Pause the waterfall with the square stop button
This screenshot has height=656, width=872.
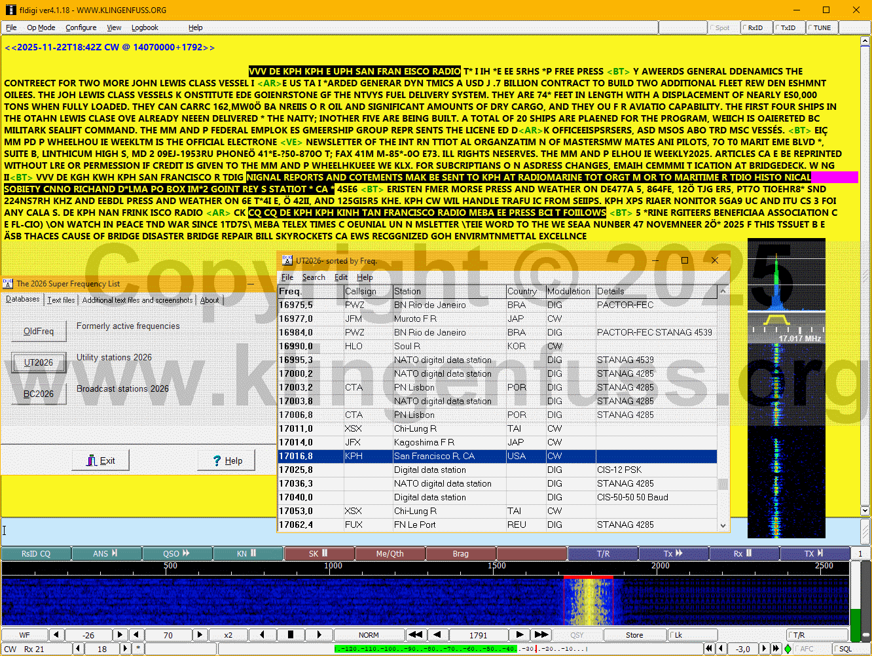click(x=291, y=634)
